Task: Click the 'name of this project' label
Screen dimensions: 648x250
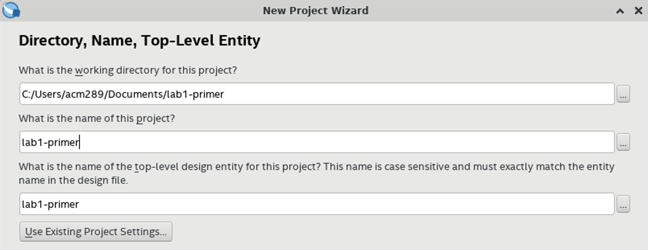Action: [x=97, y=119]
